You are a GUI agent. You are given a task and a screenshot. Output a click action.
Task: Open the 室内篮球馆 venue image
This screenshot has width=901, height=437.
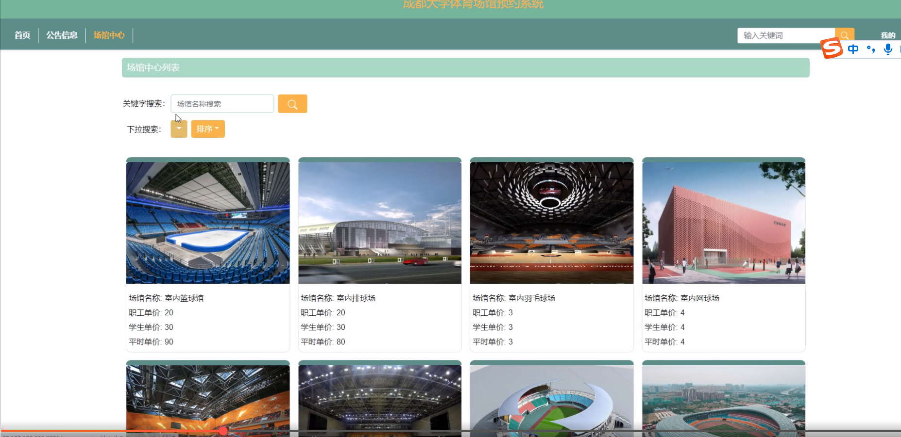[208, 223]
